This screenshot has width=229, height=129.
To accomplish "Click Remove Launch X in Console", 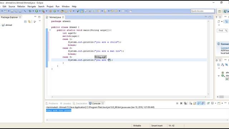I will (181, 103).
